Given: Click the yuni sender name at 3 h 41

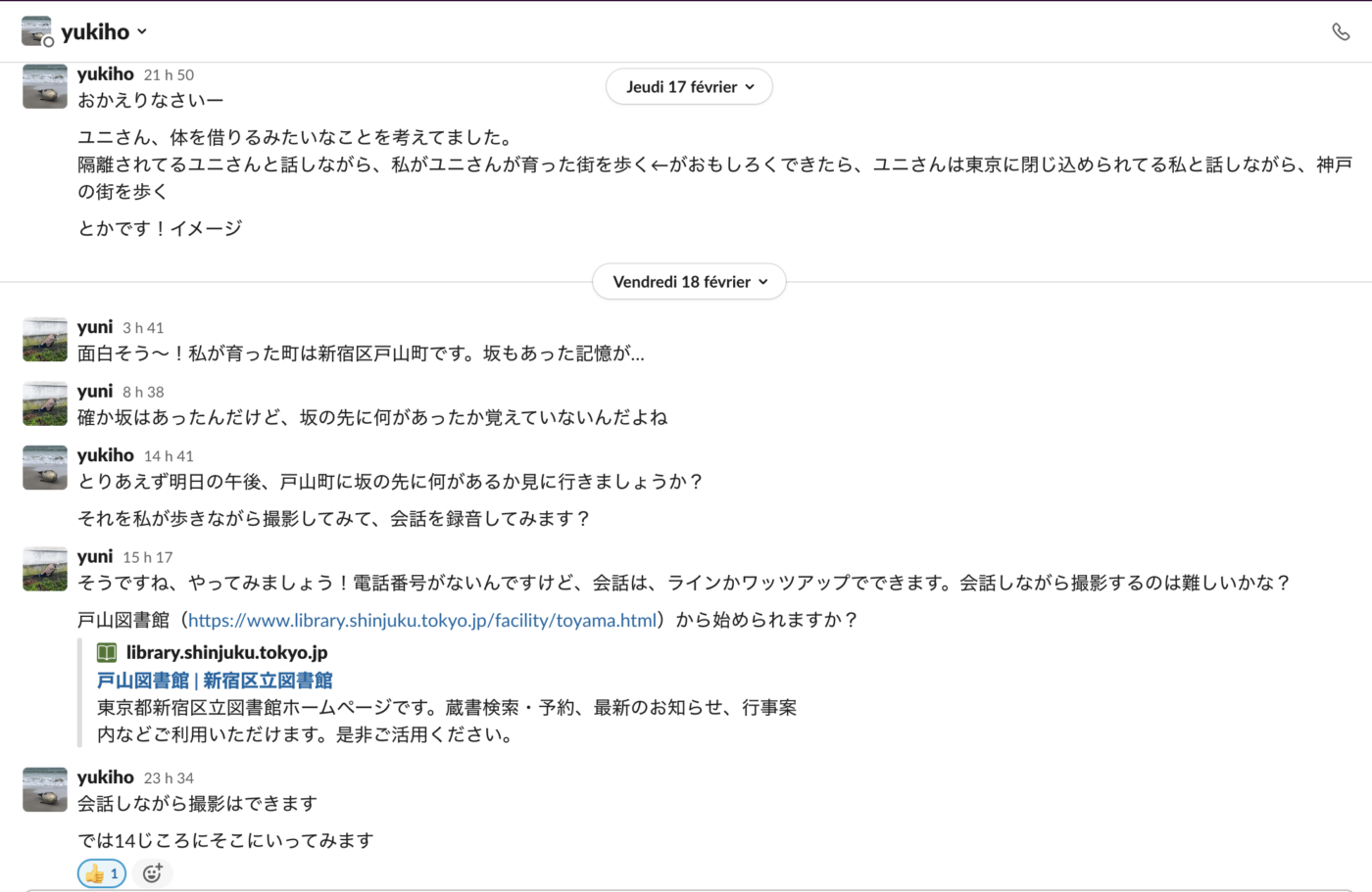Looking at the screenshot, I should pyautogui.click(x=95, y=327).
